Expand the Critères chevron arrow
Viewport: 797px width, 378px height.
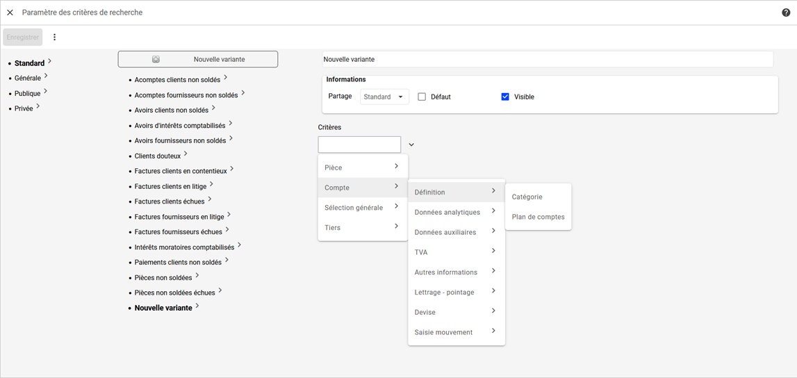click(x=411, y=145)
